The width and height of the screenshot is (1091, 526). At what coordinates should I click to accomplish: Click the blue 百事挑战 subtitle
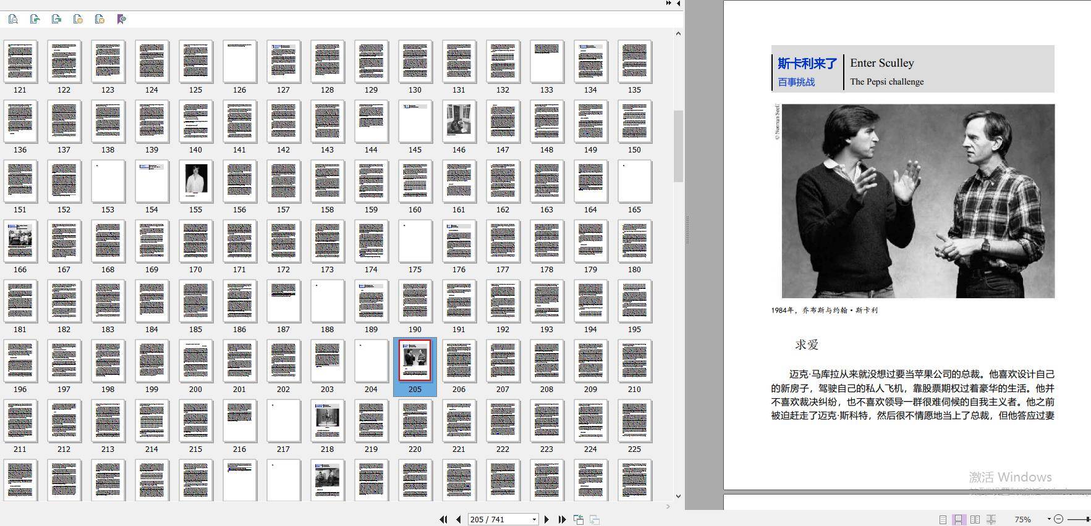(796, 82)
